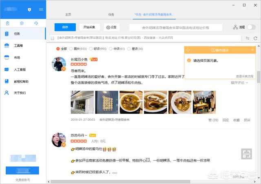Open the hamburger menu in the sidebar header
The width and height of the screenshot is (261, 184).
pyautogui.click(x=41, y=9)
